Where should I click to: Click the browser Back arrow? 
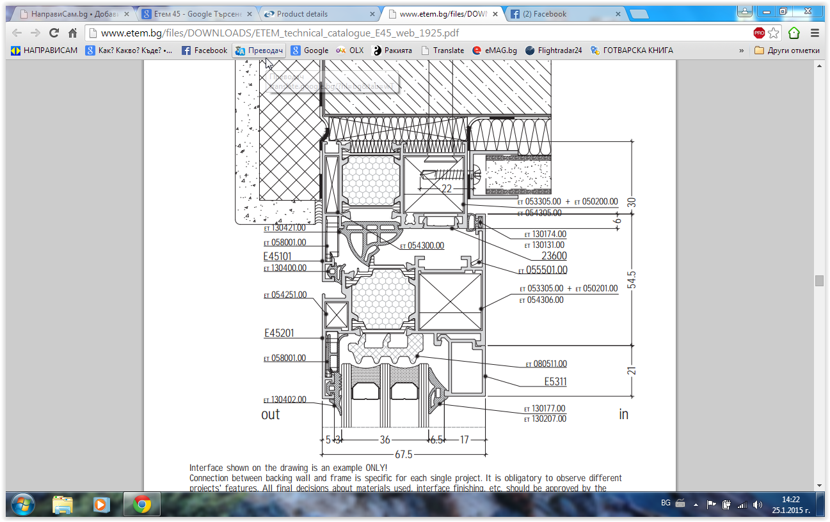point(17,33)
